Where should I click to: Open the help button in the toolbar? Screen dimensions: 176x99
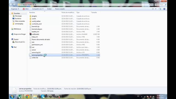(x=164, y=9)
